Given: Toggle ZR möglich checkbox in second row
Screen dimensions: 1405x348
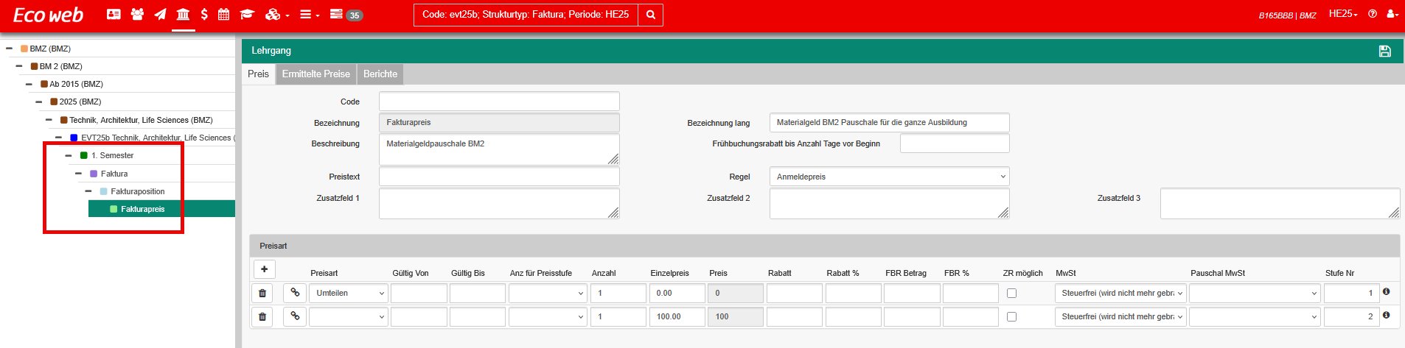Looking at the screenshot, I should [x=1011, y=316].
